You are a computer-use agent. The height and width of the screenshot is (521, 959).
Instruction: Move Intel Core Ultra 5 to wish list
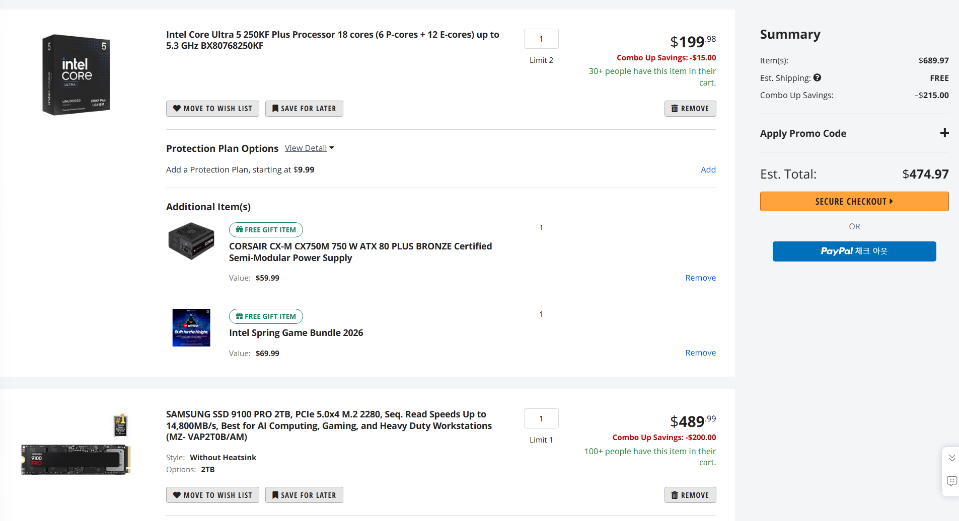click(x=212, y=109)
